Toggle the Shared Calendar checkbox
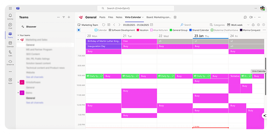The height and width of the screenshot is (134, 272). click(x=190, y=30)
